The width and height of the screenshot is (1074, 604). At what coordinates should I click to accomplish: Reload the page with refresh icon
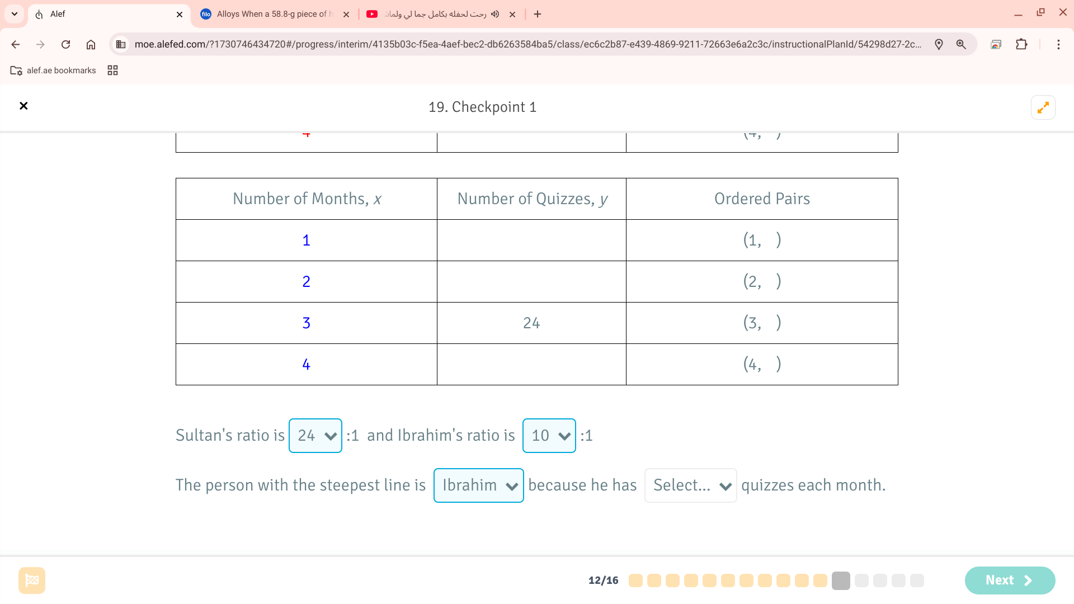[65, 44]
